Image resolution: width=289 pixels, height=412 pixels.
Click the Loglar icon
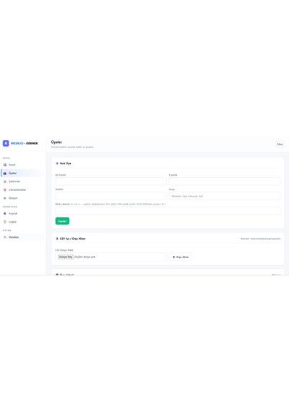pyautogui.click(x=5, y=222)
